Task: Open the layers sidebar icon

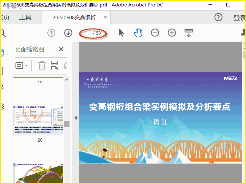Action: [x=3, y=107]
